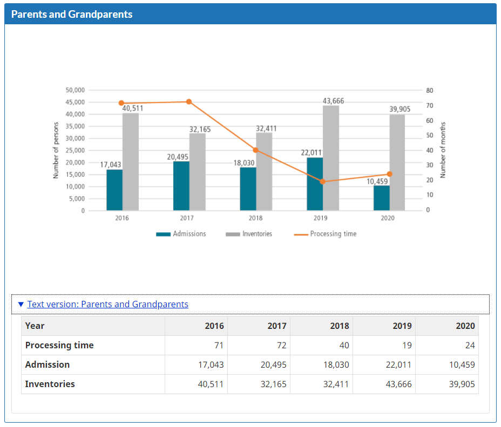This screenshot has width=501, height=427.
Task: Click the 'Text version: Parents and Grandparents' link
Action: (107, 304)
